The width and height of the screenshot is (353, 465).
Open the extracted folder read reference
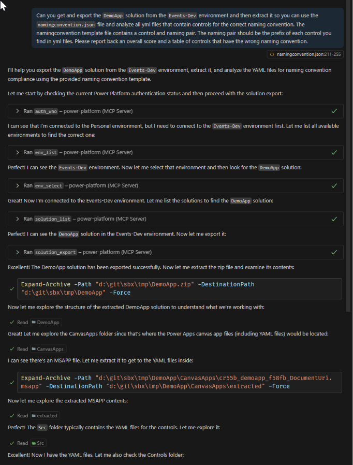coord(45,416)
